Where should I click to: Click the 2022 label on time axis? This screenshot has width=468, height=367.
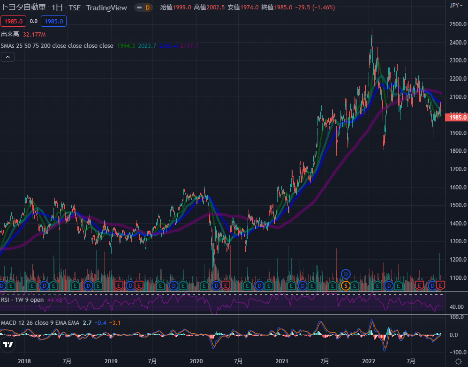point(369,361)
